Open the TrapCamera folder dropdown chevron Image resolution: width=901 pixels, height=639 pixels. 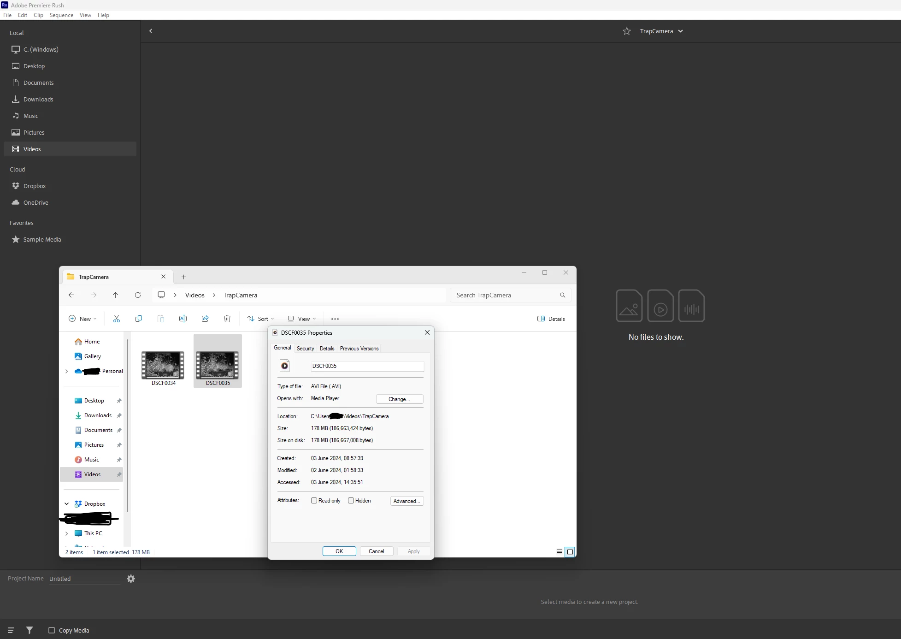coord(681,31)
